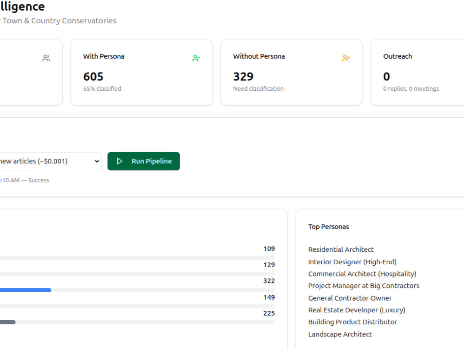The height and width of the screenshot is (349, 465).
Task: Open the Outreach stats card
Action: [x=418, y=72]
